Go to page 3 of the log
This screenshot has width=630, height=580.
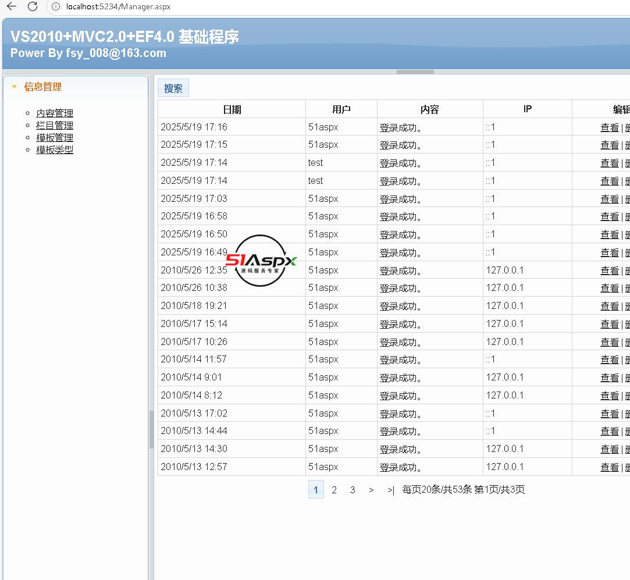[x=353, y=490]
